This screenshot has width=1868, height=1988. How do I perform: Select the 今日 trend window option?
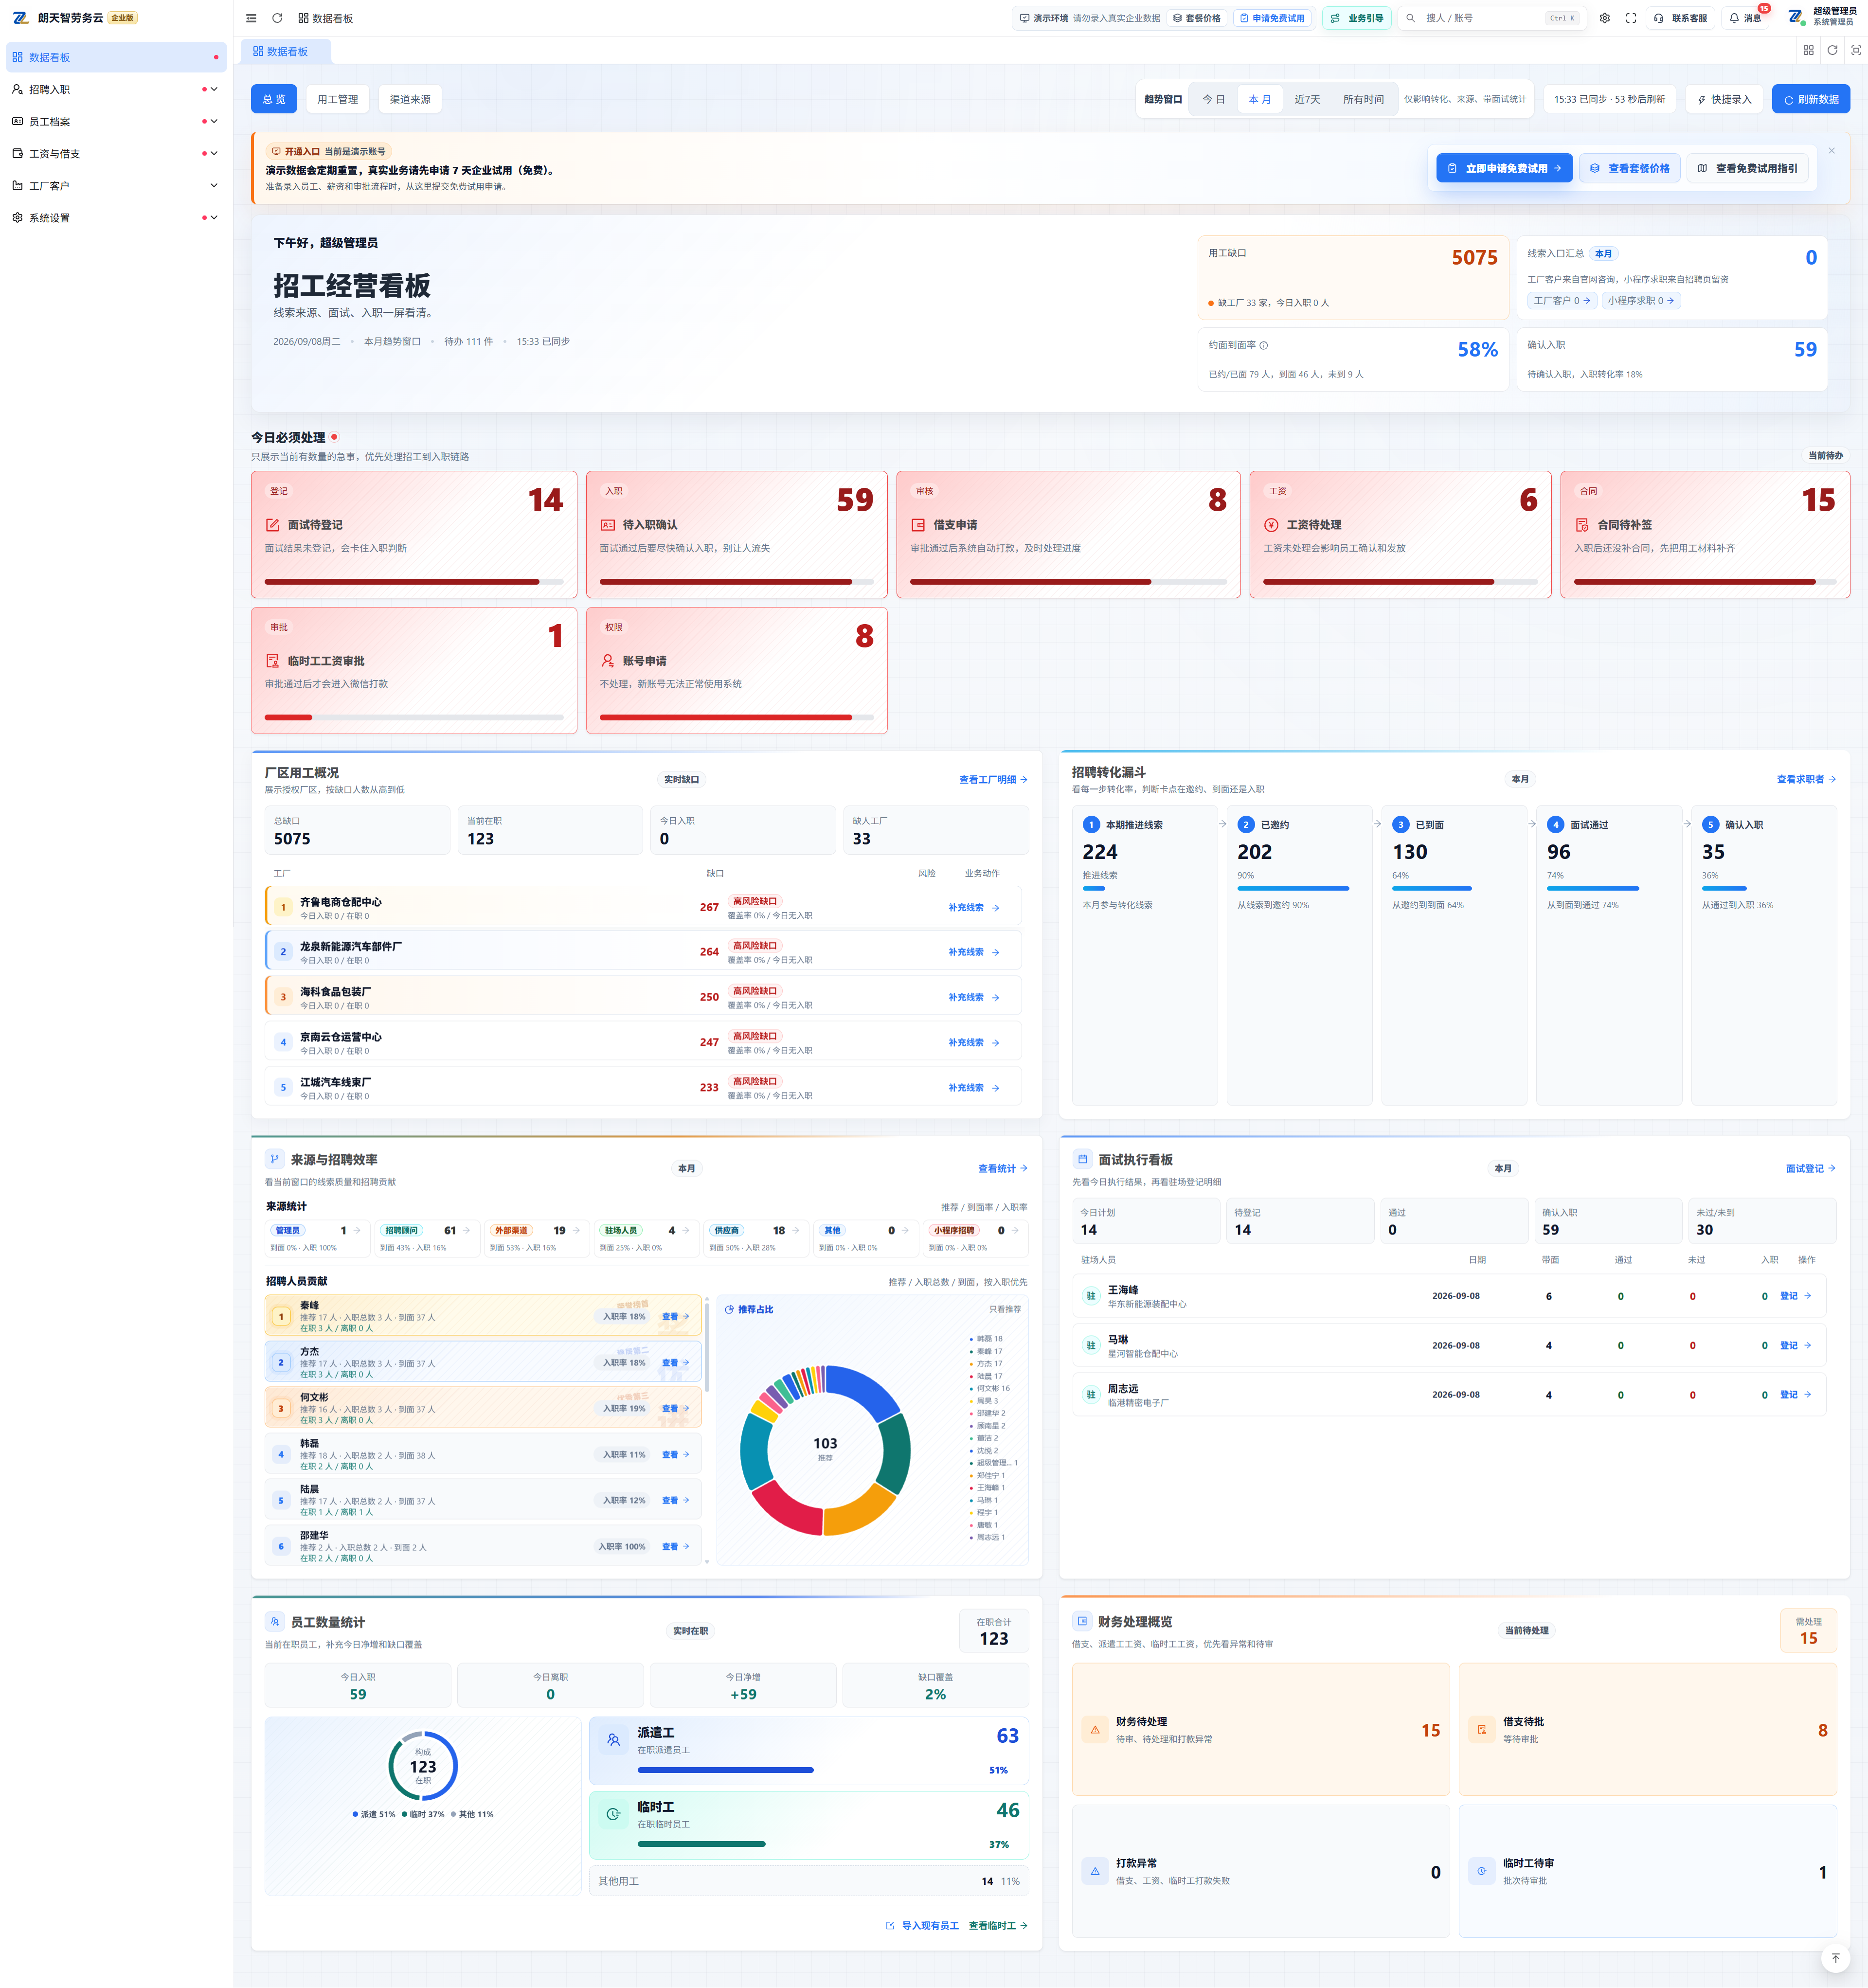(x=1213, y=99)
